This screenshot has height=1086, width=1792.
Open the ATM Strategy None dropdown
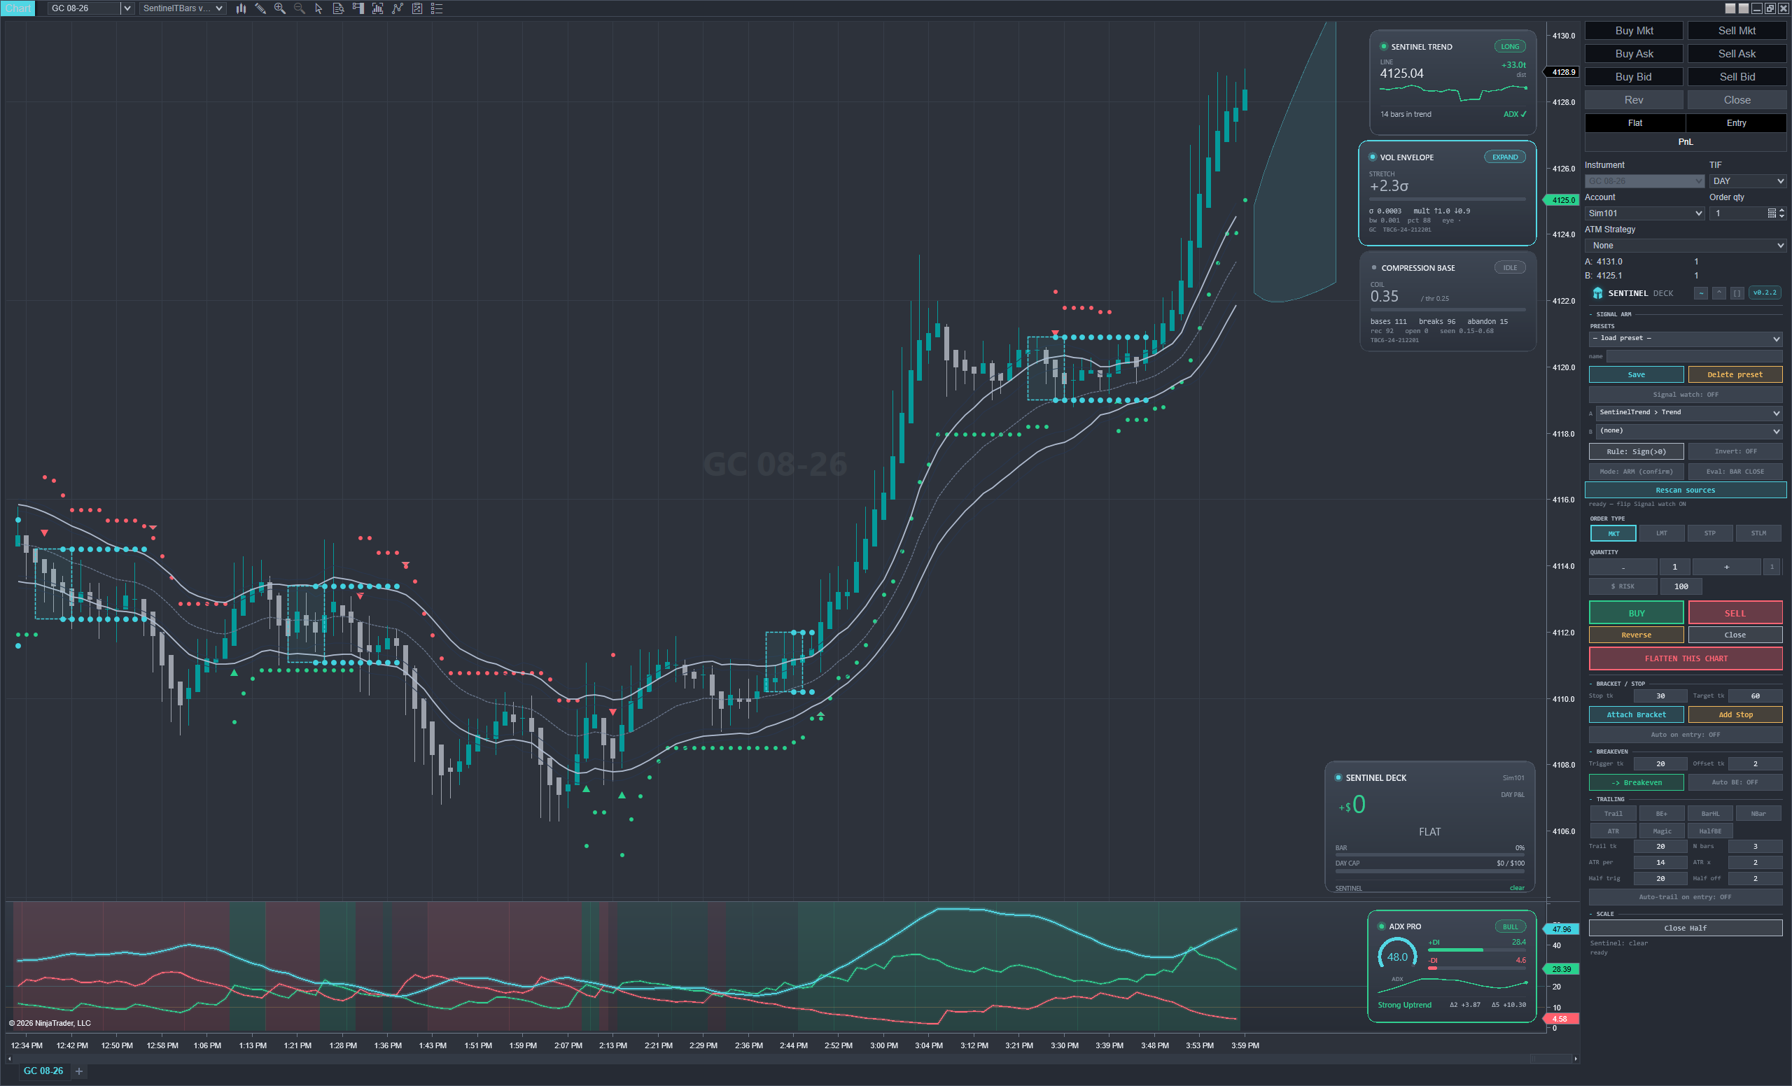[x=1686, y=246]
